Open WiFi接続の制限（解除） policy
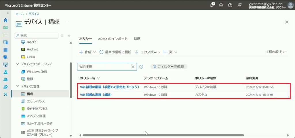295x138 pixels. pos(96,95)
